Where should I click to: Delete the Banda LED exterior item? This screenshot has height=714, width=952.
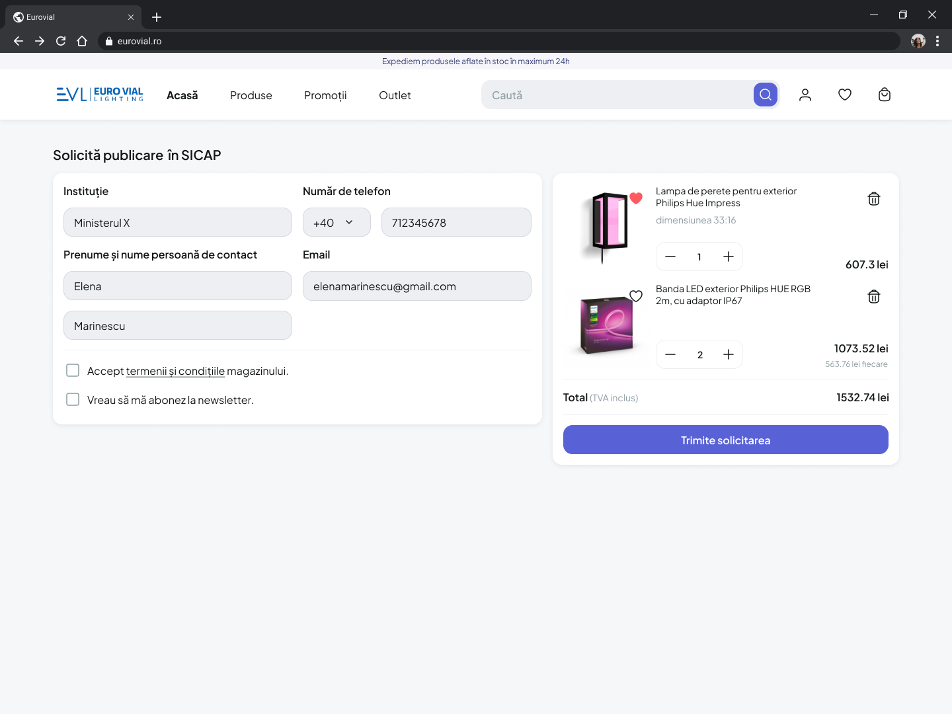[874, 297]
